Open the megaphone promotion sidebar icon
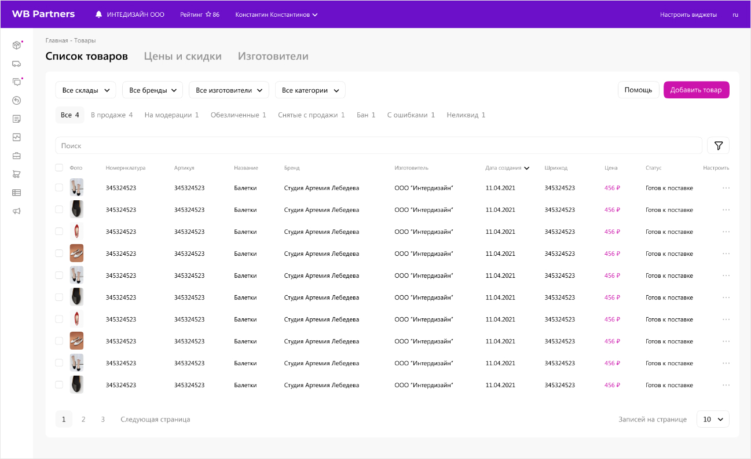751x459 pixels. pos(16,211)
